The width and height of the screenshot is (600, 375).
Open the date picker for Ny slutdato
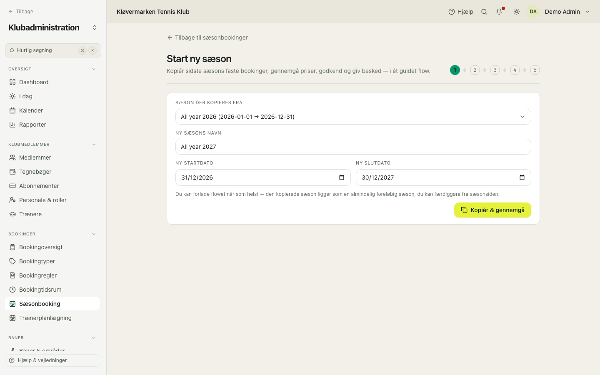(x=522, y=177)
